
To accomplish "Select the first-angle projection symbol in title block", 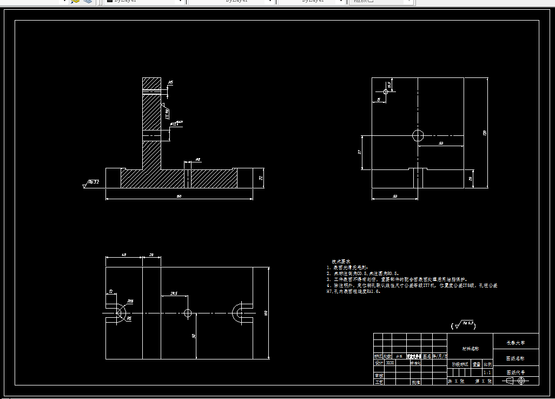I will (516, 381).
